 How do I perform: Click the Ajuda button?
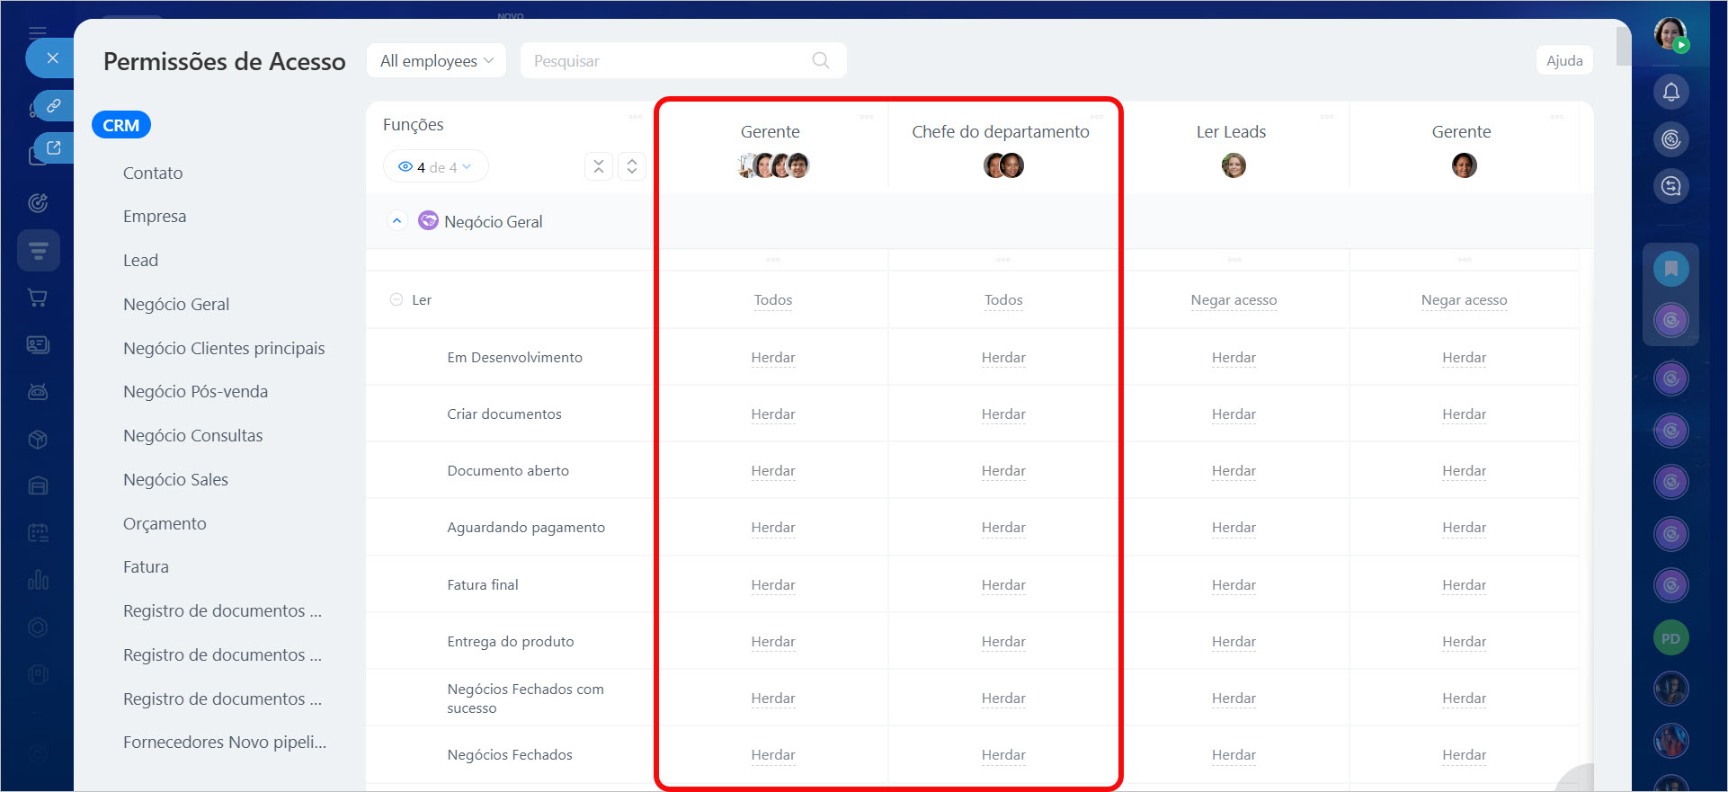[x=1563, y=60]
